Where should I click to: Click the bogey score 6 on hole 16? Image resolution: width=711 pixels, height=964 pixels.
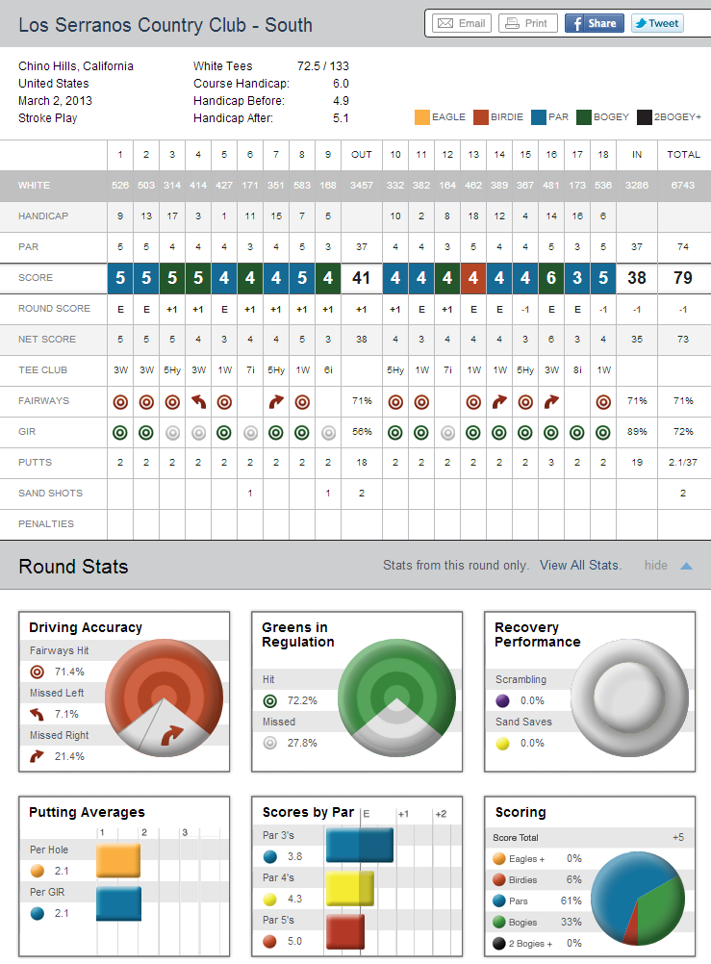pos(551,278)
